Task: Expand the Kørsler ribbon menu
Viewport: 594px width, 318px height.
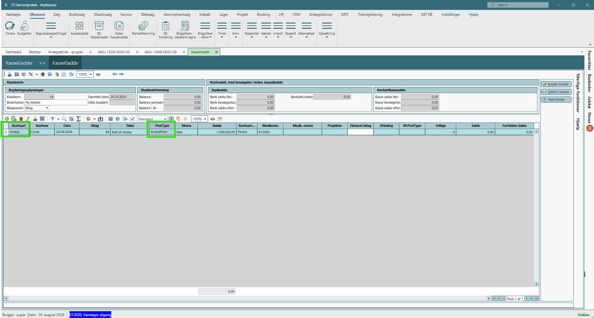Action: point(266,30)
